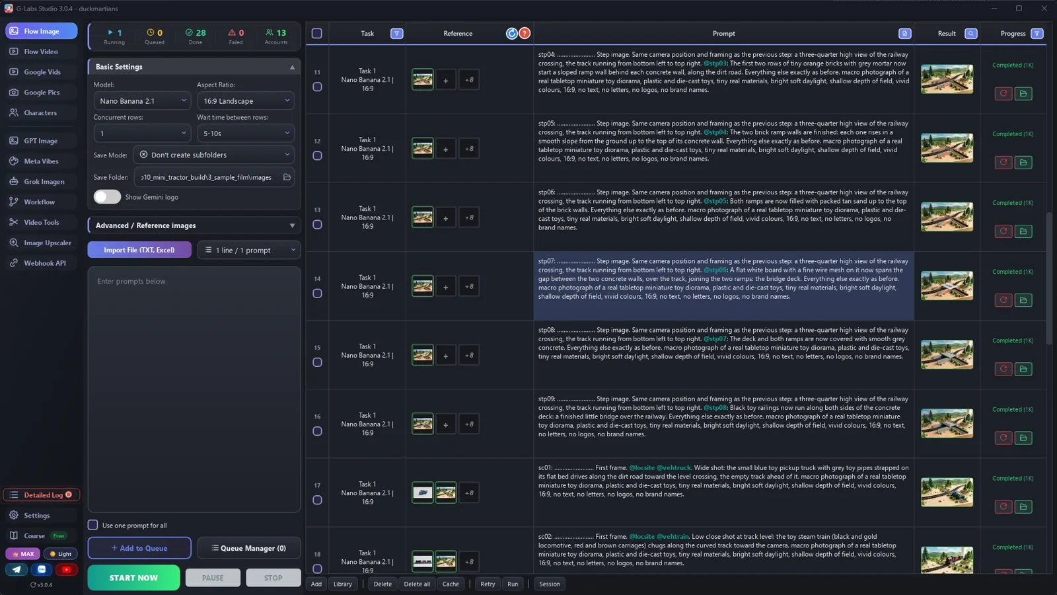Open Image Upscaler in the sidebar
Viewport: 1057px width, 595px height.
[41, 243]
